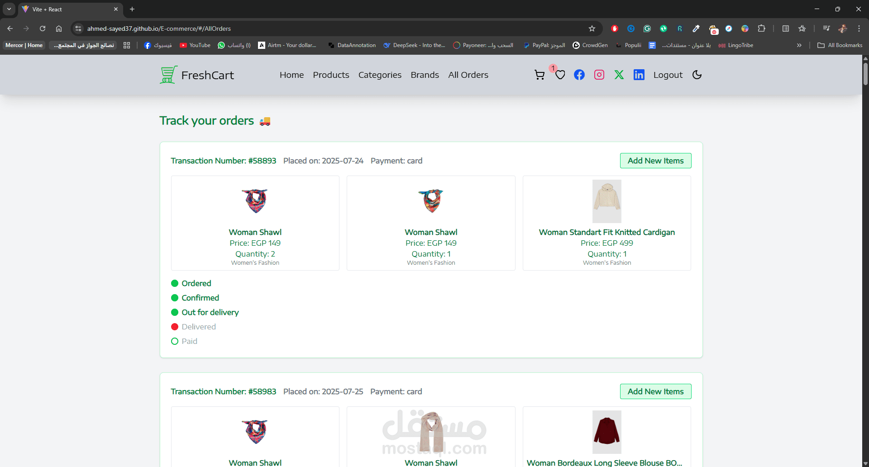Viewport: 869px width, 467px height.
Task: Visit the Instagram icon link
Action: (599, 75)
